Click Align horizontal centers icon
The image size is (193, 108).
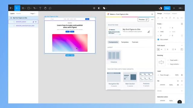pyautogui.click(x=162, y=18)
